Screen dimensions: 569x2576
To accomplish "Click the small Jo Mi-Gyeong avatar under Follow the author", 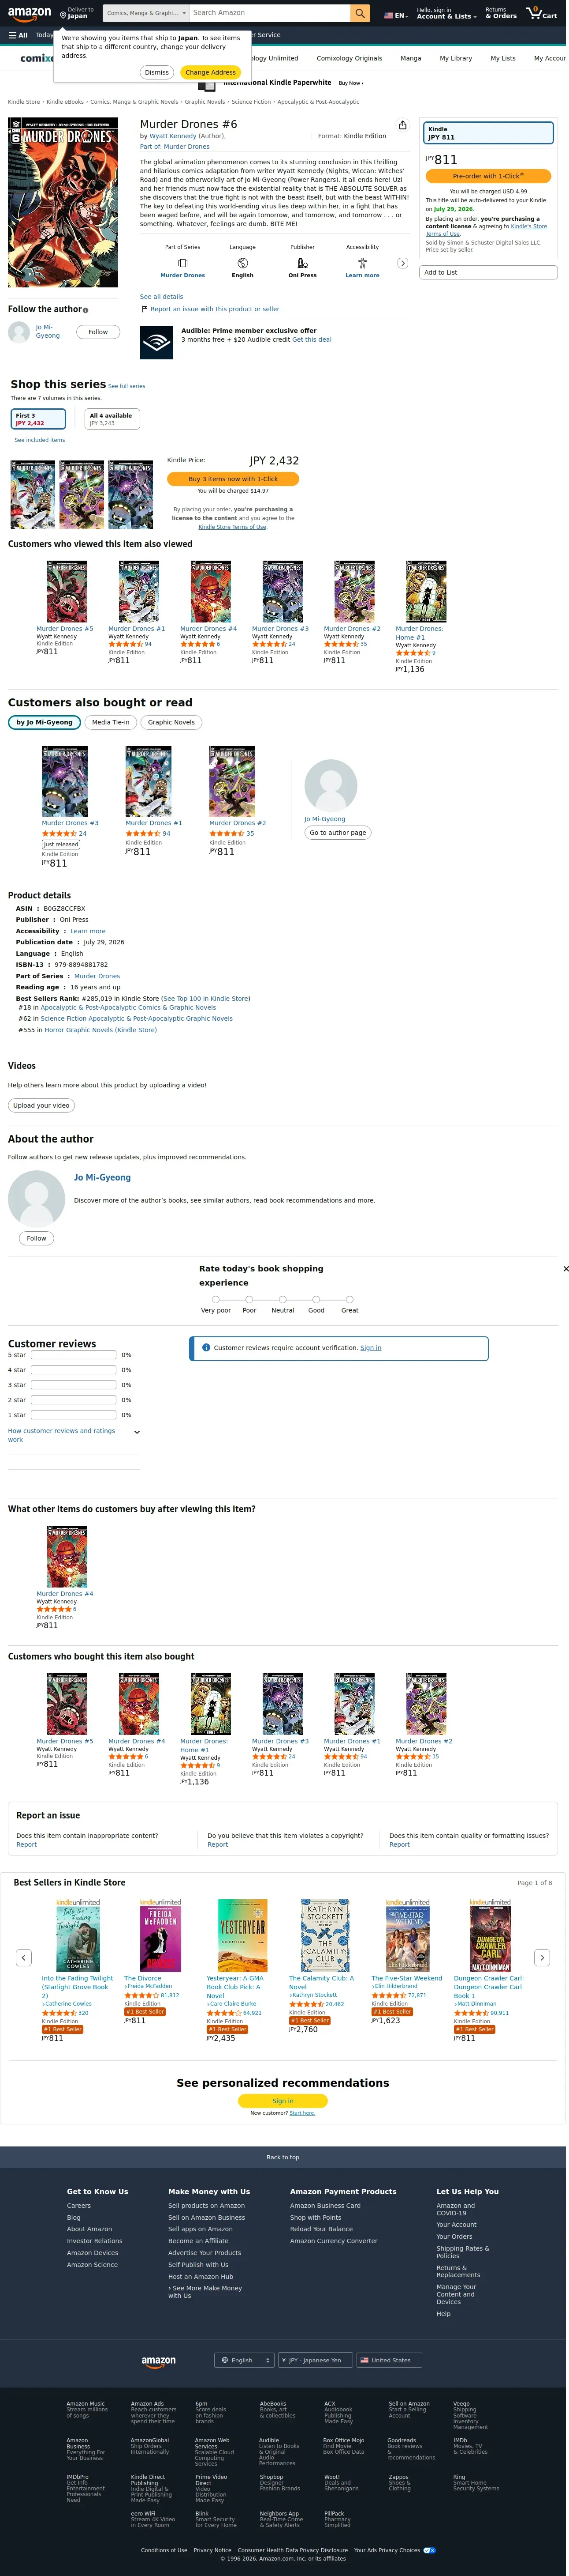I will pos(19,332).
